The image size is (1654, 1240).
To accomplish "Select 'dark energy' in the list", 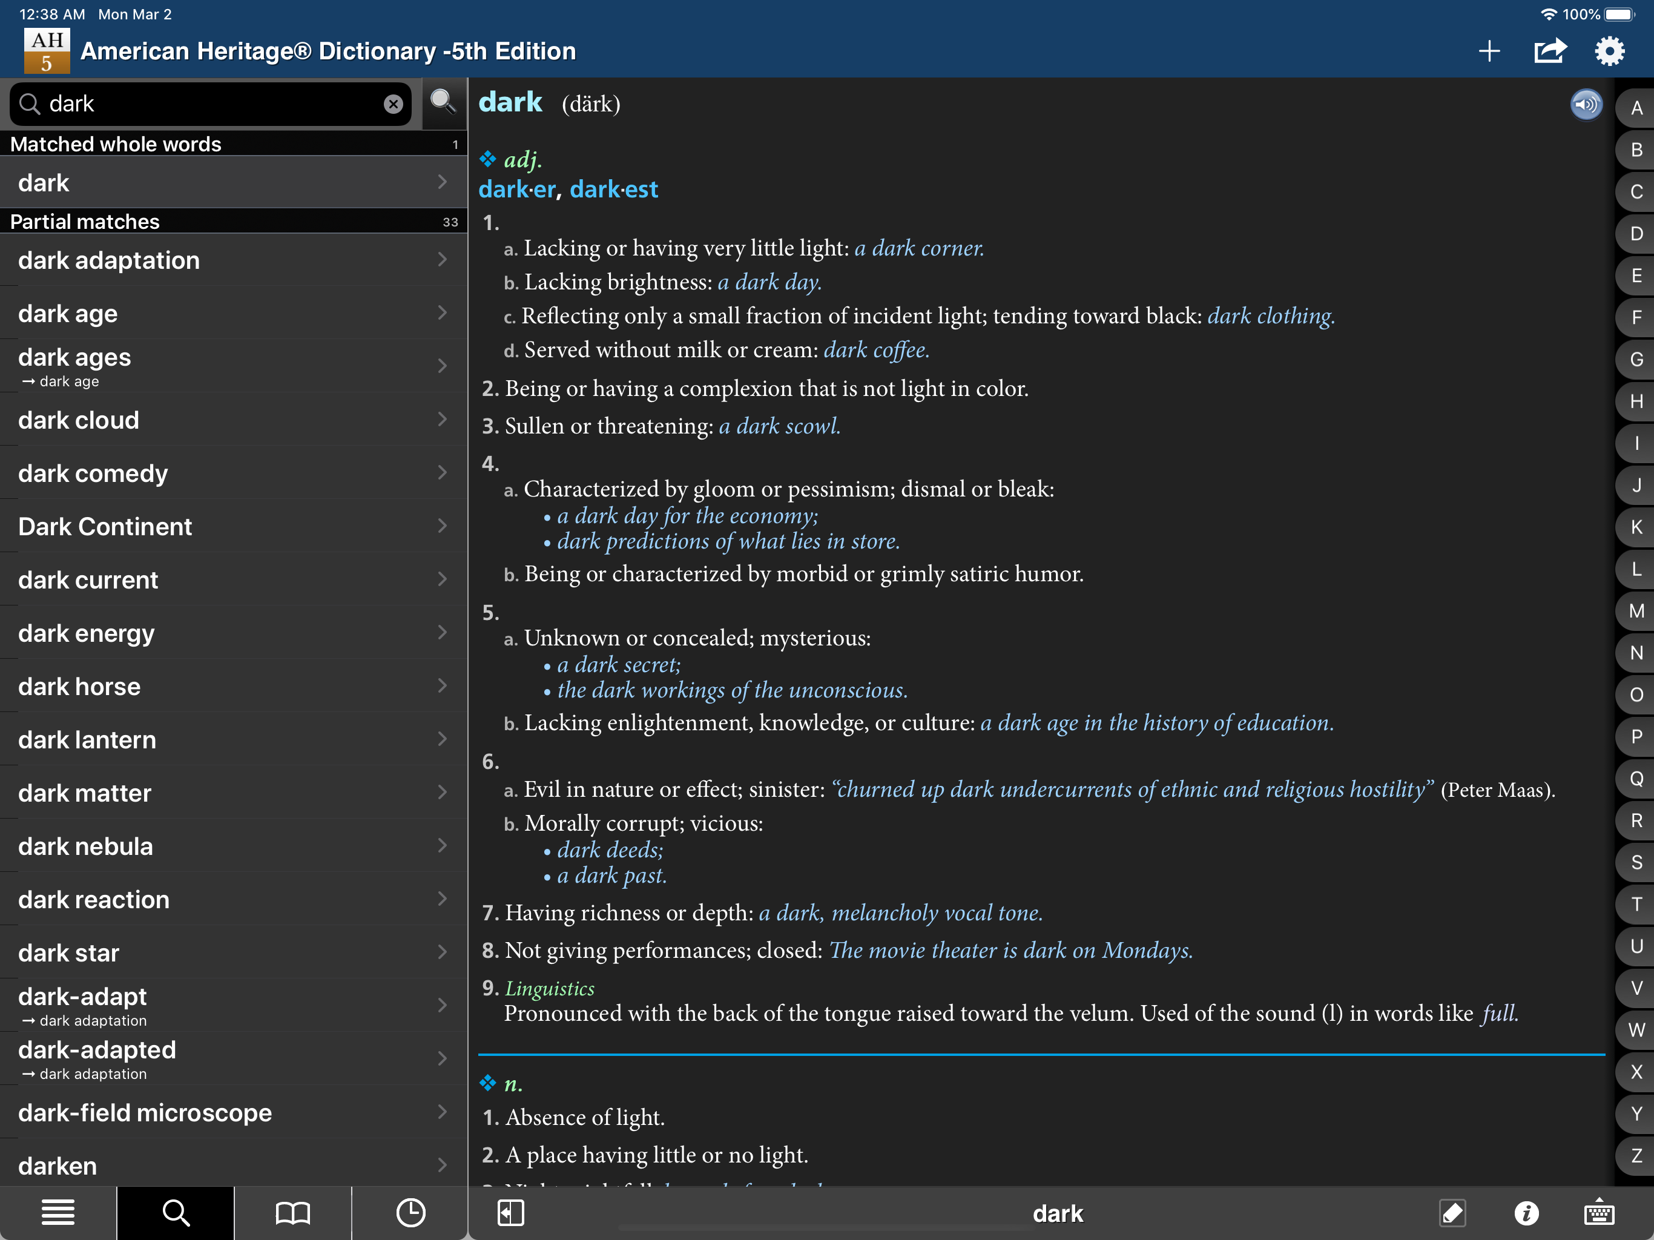I will pos(233,633).
